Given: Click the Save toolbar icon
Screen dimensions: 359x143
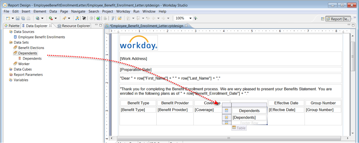Looking at the screenshot, I should [18, 18].
